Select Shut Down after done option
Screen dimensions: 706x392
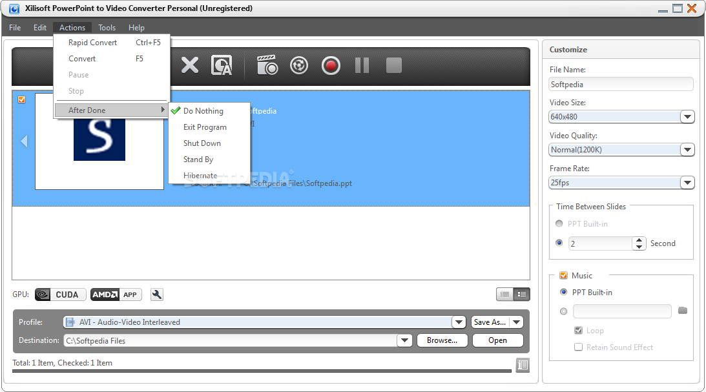209,143
